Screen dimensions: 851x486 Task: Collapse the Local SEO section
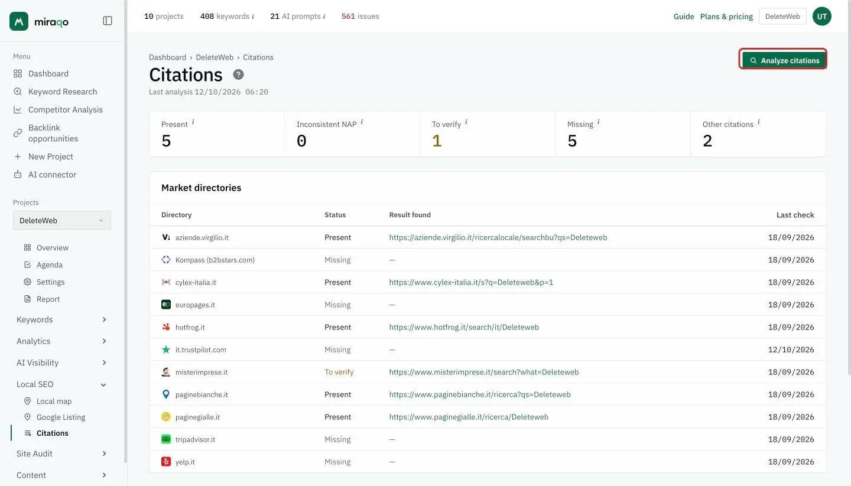tap(62, 384)
